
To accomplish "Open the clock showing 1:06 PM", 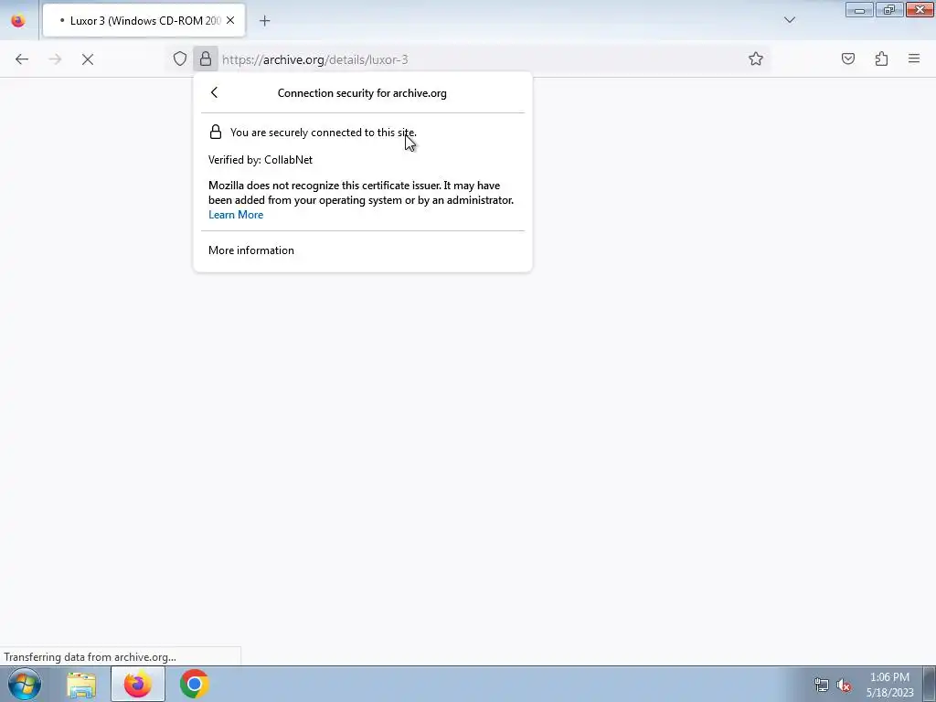I will [889, 685].
